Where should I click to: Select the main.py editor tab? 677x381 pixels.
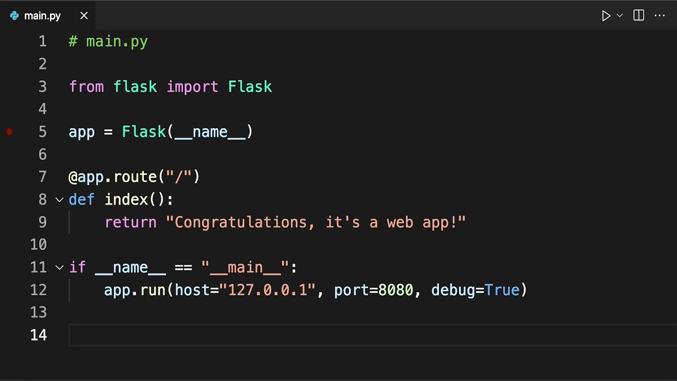[42, 16]
